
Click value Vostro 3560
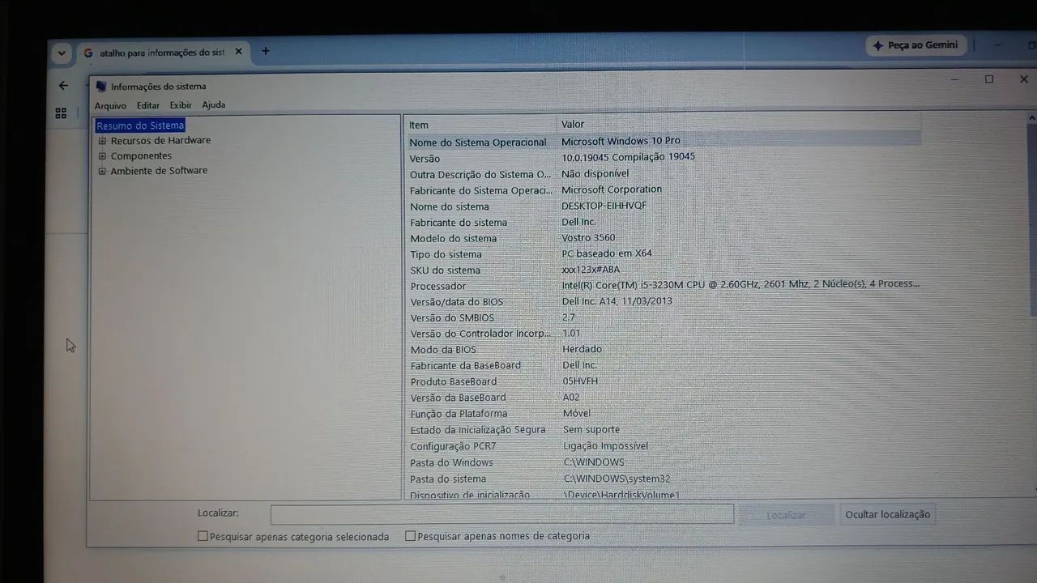pos(589,238)
